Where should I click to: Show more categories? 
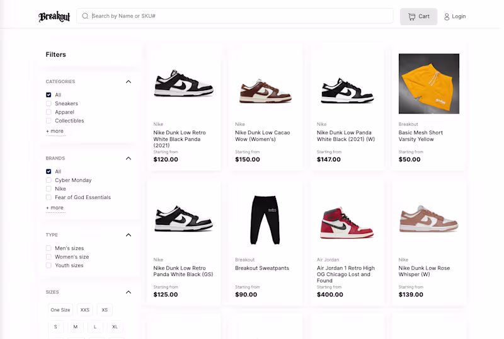(x=55, y=131)
